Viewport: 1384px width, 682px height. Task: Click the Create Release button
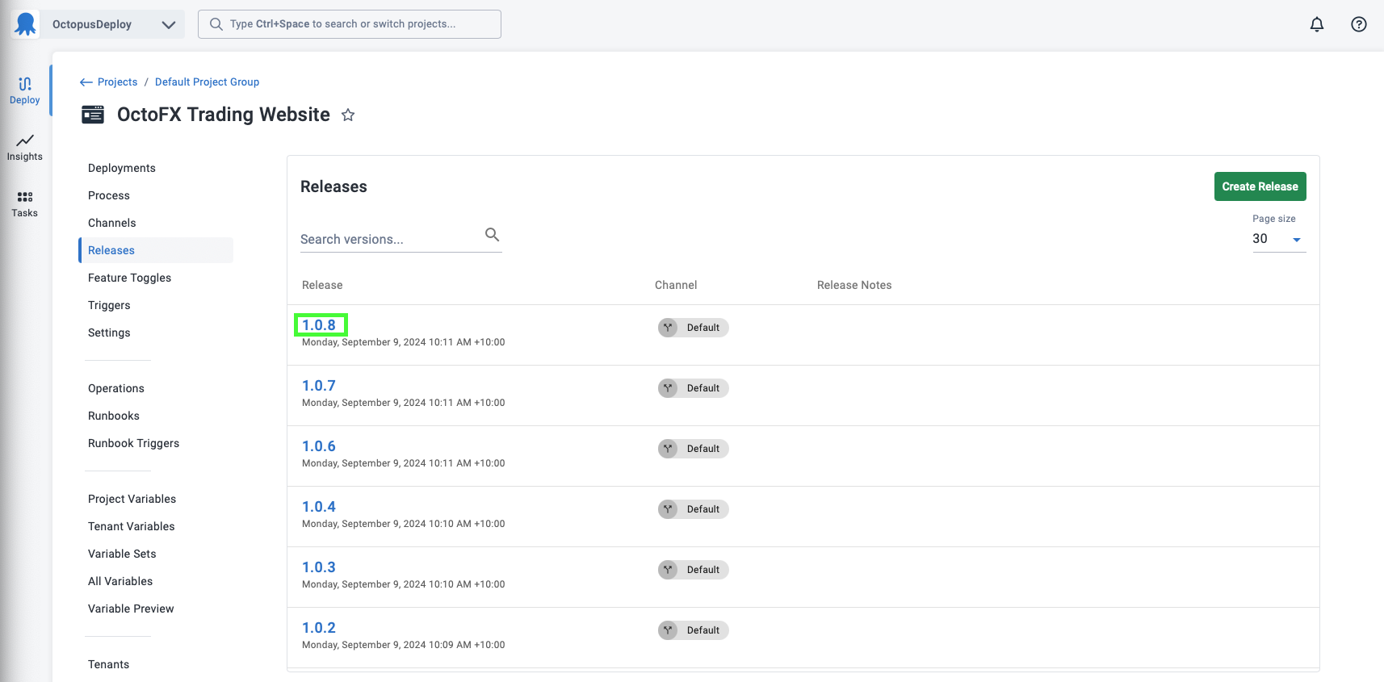pyautogui.click(x=1260, y=186)
